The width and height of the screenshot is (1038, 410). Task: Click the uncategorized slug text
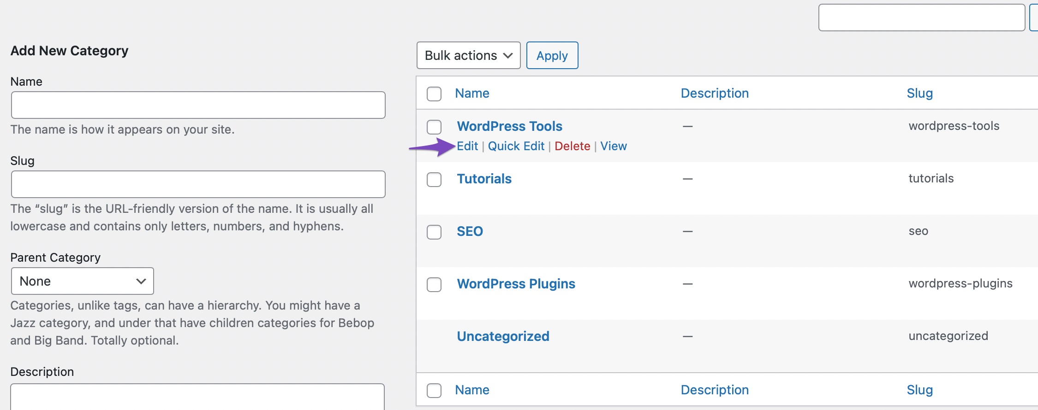tap(949, 336)
